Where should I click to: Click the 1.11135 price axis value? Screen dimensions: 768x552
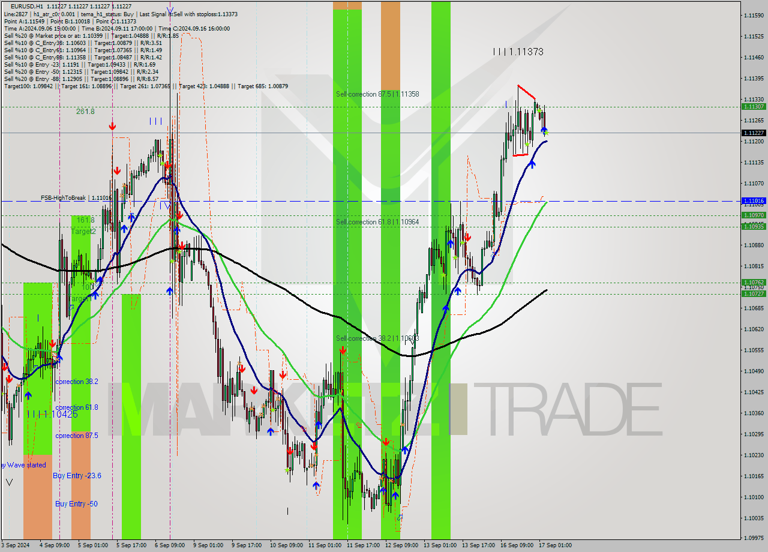(x=754, y=163)
